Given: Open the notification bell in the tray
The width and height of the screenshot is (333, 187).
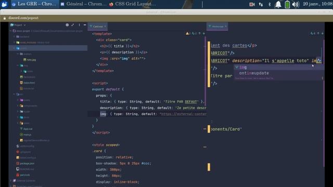Looking at the screenshot, I should [x=278, y=4].
